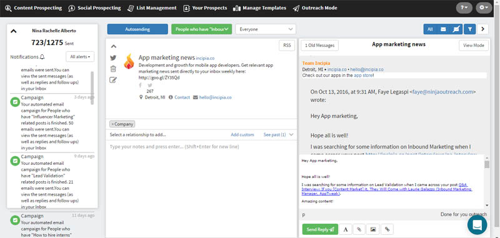Open incipia.co link in email signature
500x238 pixels.
[x=337, y=69]
